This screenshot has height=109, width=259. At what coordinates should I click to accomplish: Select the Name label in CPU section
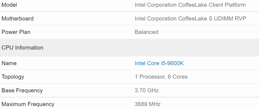coord(9,63)
